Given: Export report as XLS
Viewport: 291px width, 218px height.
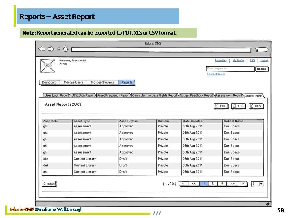Looking at the screenshot, I should tap(238, 106).
